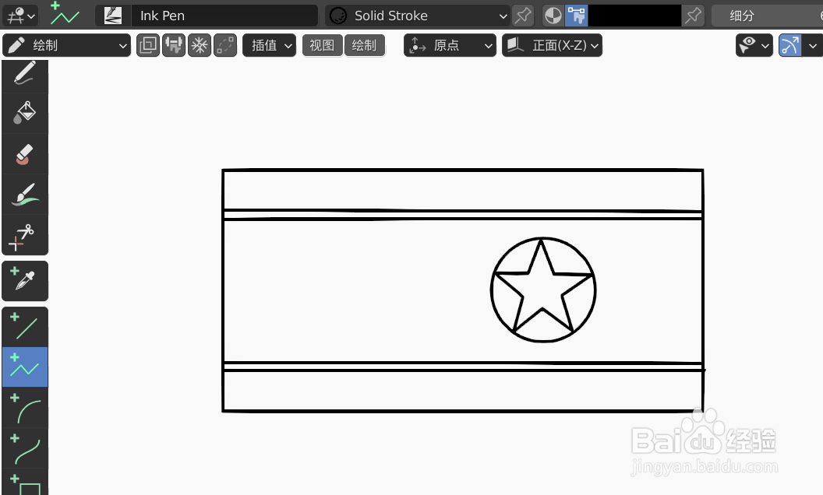Select the Erase tool
Image resolution: width=823 pixels, height=495 pixels.
tap(25, 154)
